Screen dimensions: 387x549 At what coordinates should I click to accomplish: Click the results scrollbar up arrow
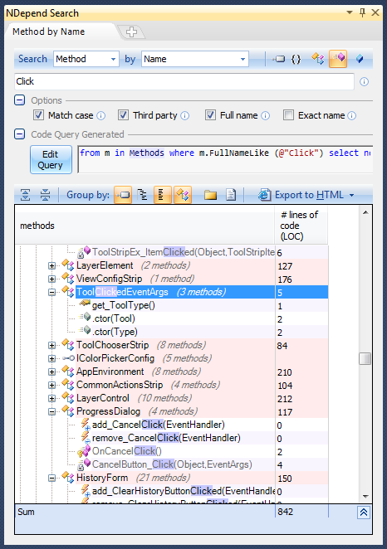365,212
